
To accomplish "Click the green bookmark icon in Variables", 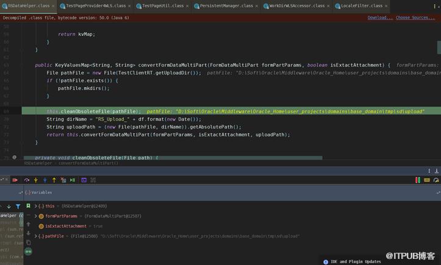I will click(x=29, y=206).
